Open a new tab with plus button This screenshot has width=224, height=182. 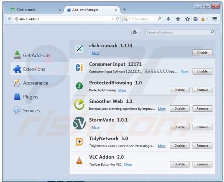click(125, 10)
